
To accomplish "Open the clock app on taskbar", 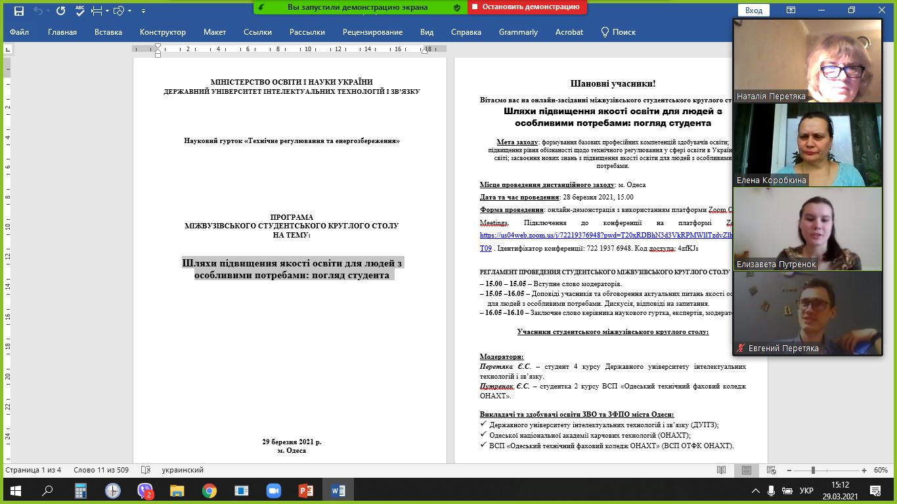I will pos(112,491).
